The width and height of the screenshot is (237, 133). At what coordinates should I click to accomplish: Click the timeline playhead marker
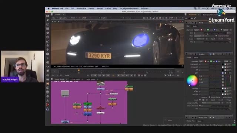pyautogui.click(x=79, y=70)
